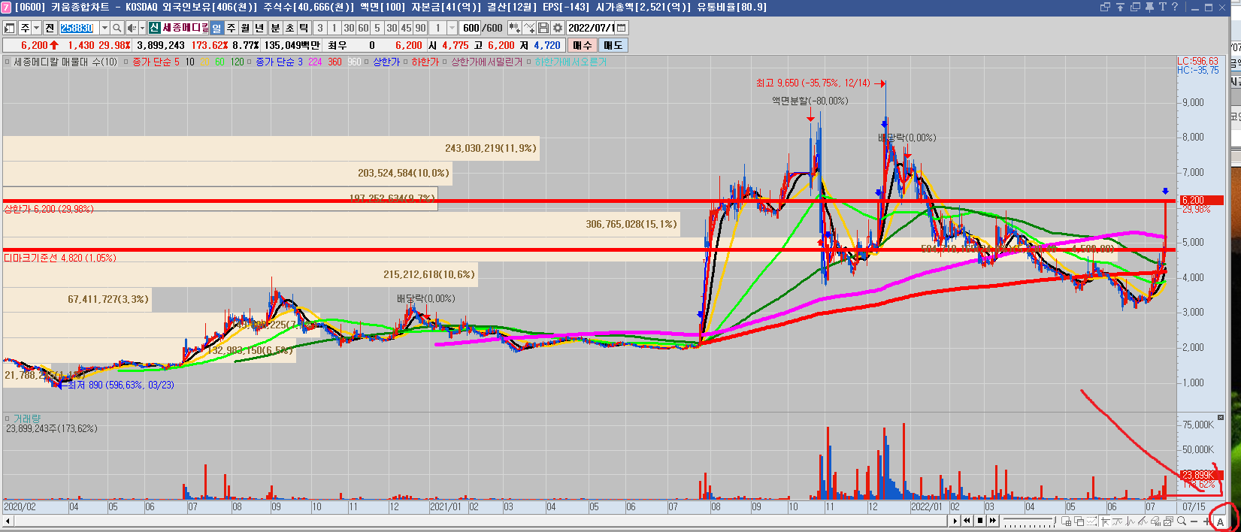
Task: Open calendar picker next to date 2022/07/1
Action: tap(621, 28)
